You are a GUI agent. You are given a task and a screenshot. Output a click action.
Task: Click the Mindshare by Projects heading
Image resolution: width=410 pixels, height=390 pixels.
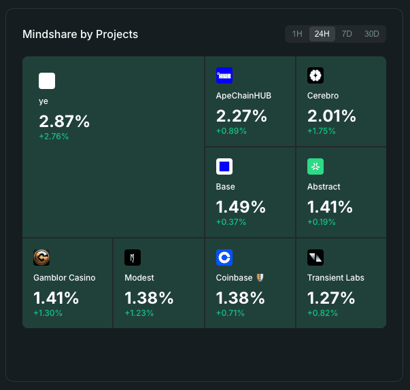point(80,34)
